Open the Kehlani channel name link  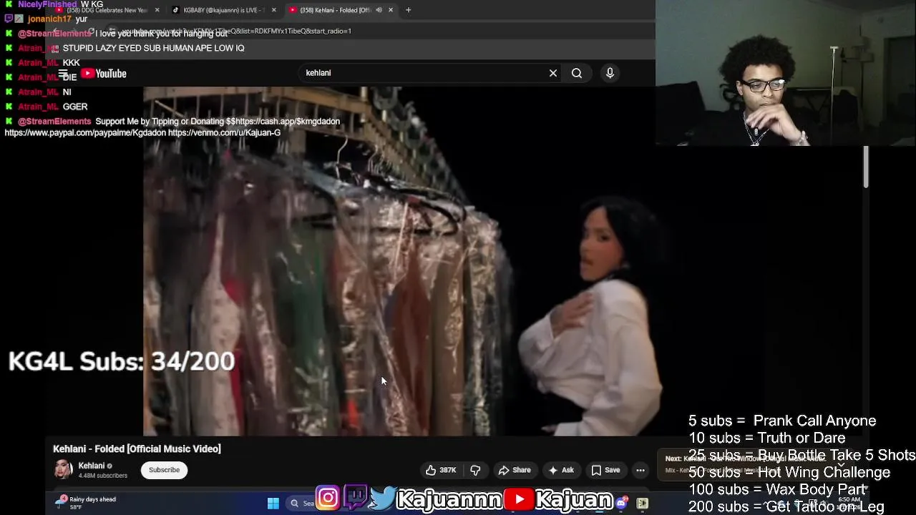(x=92, y=466)
